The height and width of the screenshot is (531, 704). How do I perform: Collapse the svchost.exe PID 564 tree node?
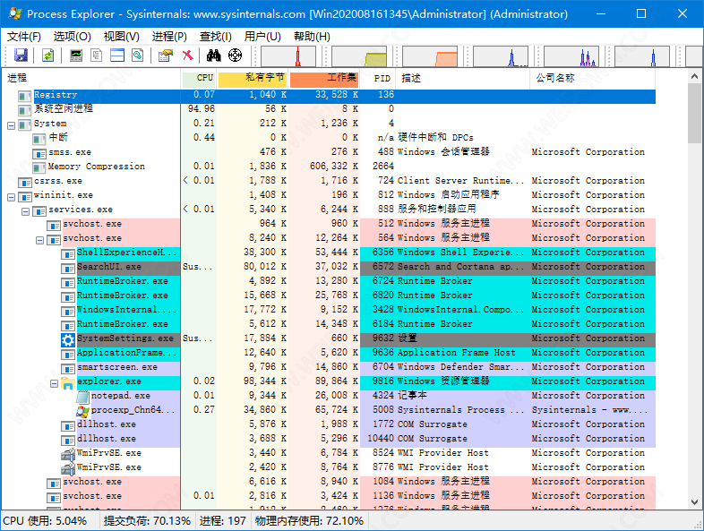(40, 240)
